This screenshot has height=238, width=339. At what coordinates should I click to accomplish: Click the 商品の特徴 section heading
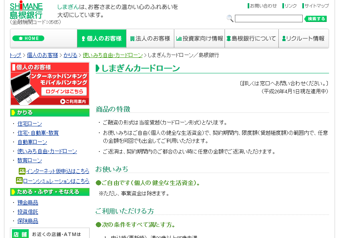click(113, 109)
